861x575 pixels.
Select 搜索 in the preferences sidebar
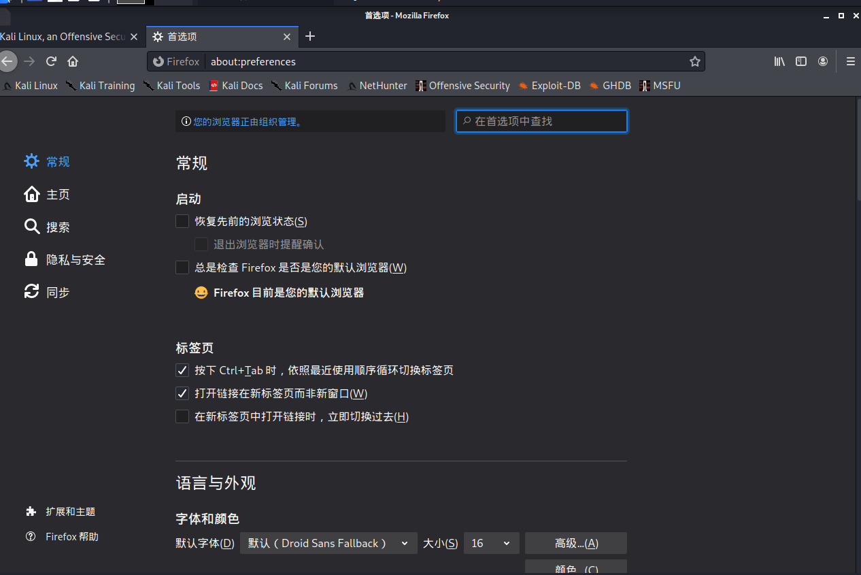pyautogui.click(x=58, y=227)
